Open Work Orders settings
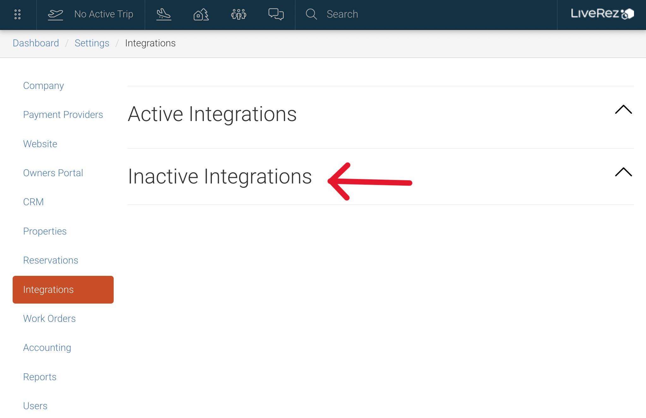The image size is (646, 418). (x=49, y=318)
